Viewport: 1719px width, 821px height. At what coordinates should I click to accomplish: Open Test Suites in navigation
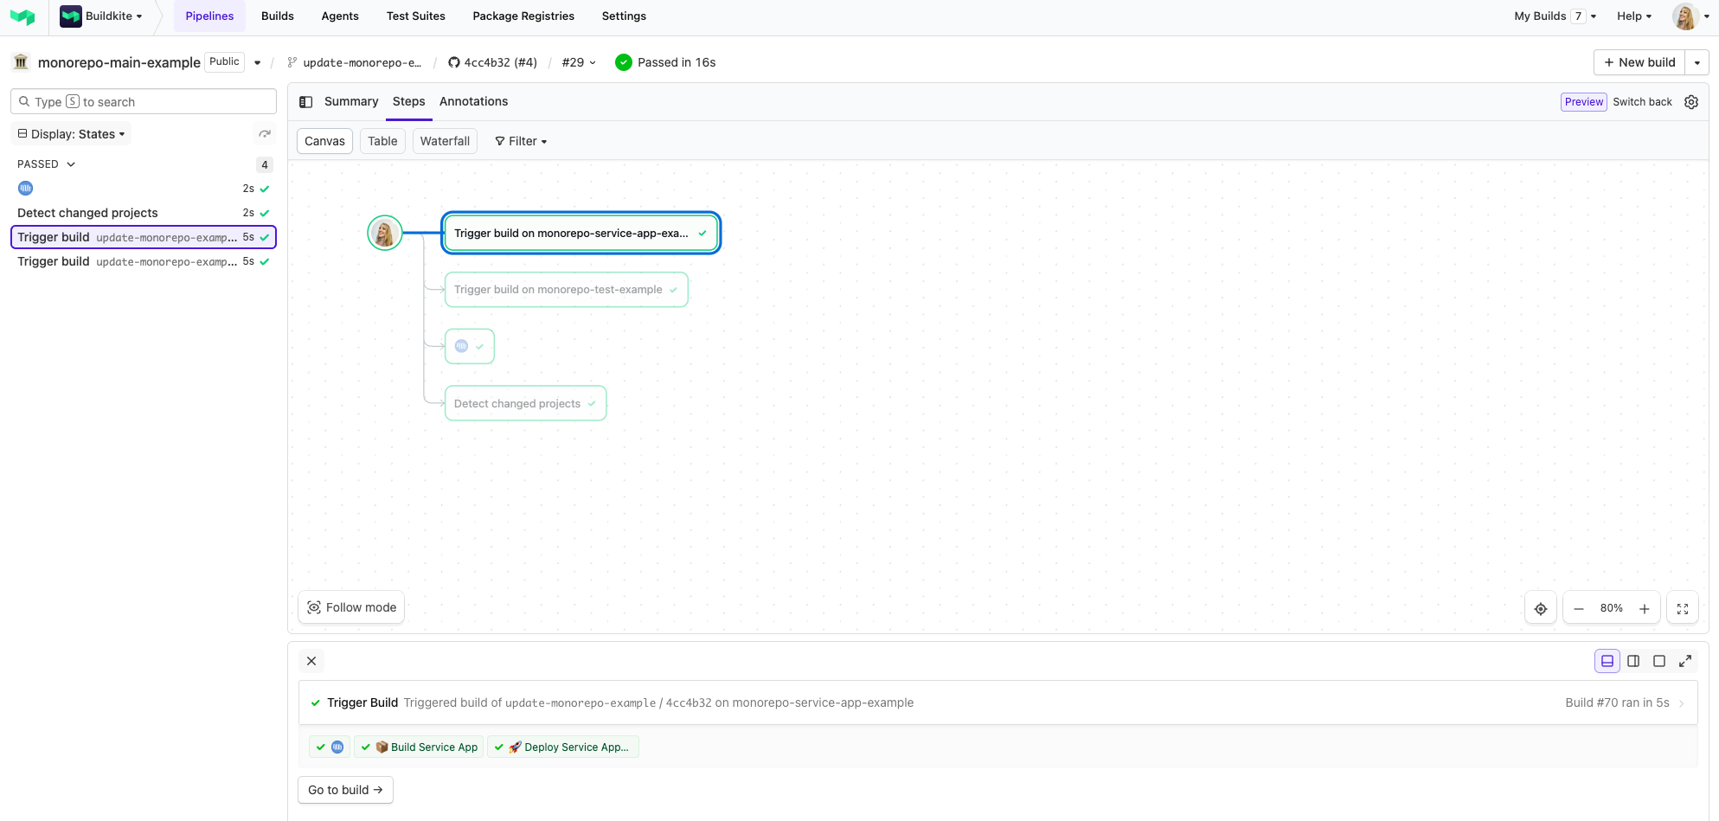point(416,16)
